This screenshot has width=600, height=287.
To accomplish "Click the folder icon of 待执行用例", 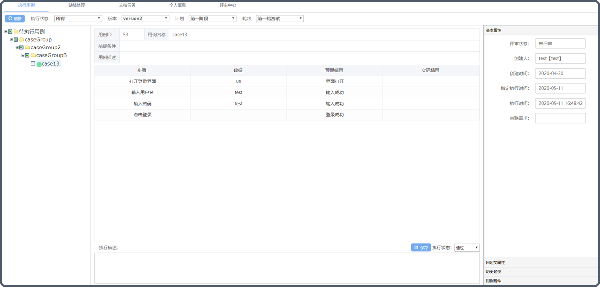I will [16, 32].
